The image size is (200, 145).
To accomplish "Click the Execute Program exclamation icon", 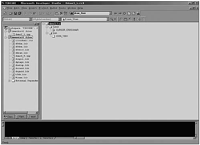I will [134, 19].
